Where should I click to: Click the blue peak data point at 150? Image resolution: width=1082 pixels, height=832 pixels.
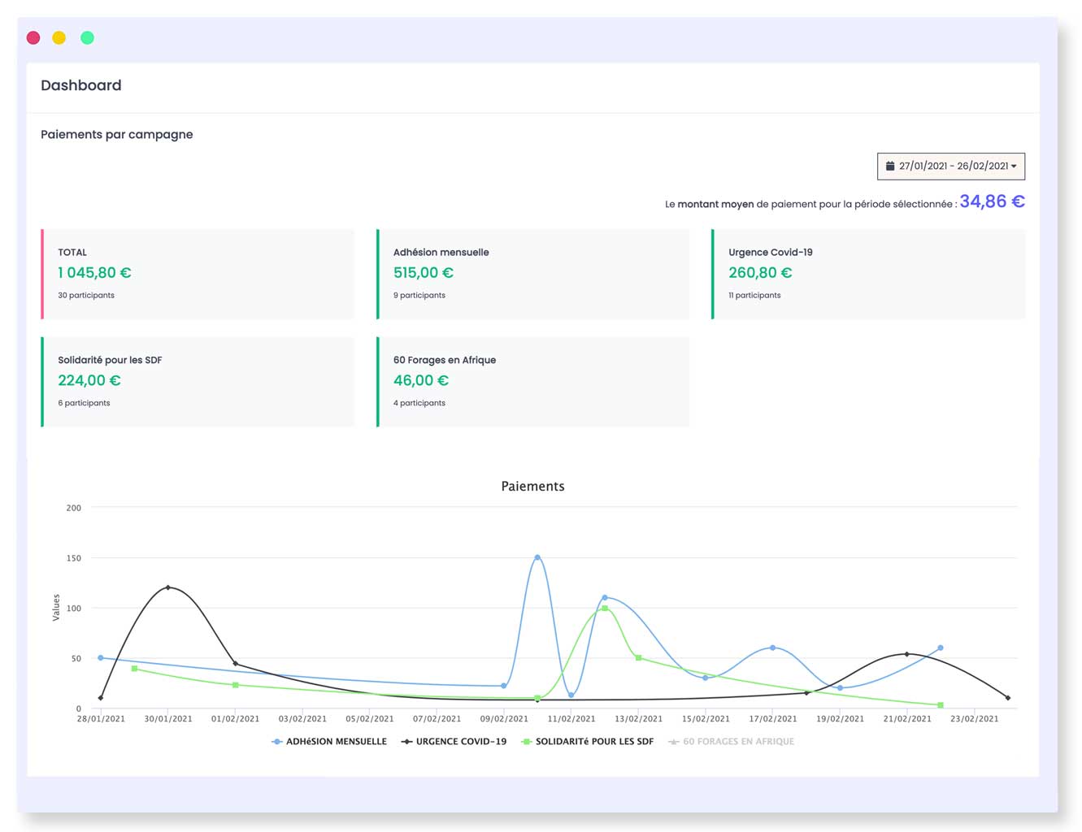(x=537, y=557)
